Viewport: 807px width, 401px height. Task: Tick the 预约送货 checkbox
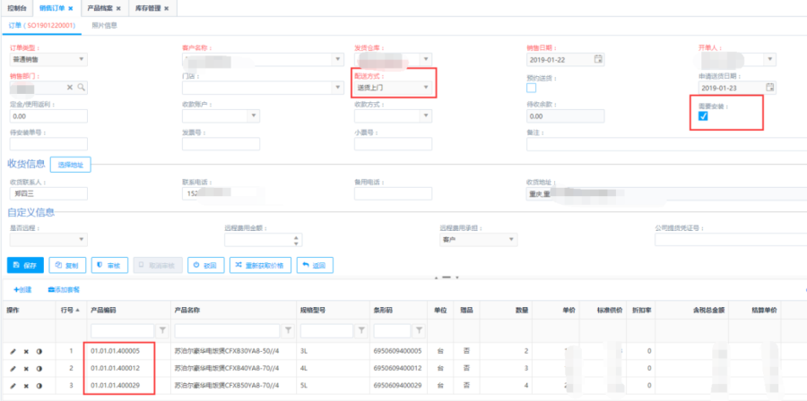tap(532, 88)
